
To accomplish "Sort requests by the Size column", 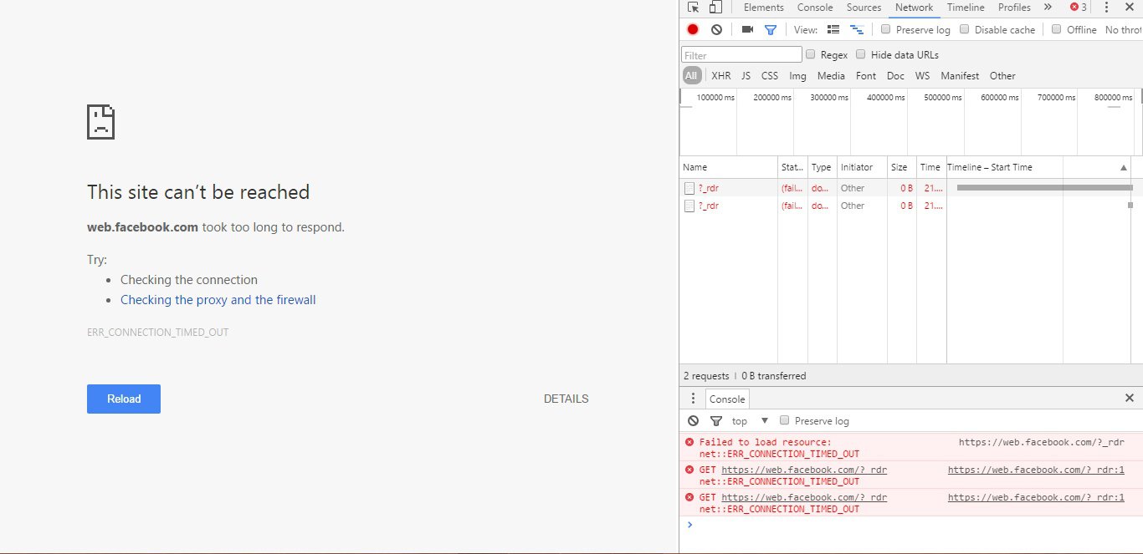I will (x=902, y=167).
